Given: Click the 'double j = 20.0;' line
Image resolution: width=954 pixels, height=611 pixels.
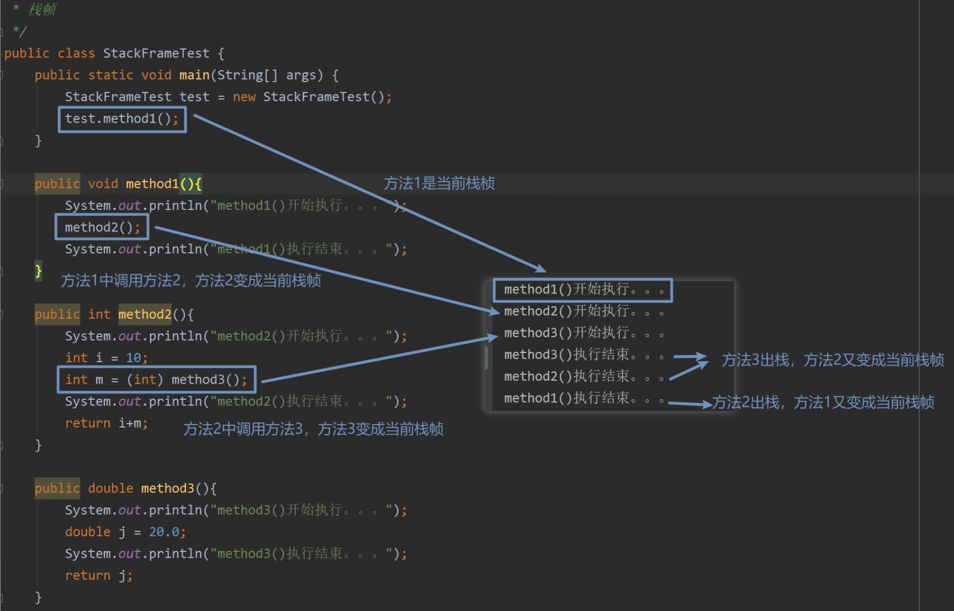Looking at the screenshot, I should click(x=125, y=532).
